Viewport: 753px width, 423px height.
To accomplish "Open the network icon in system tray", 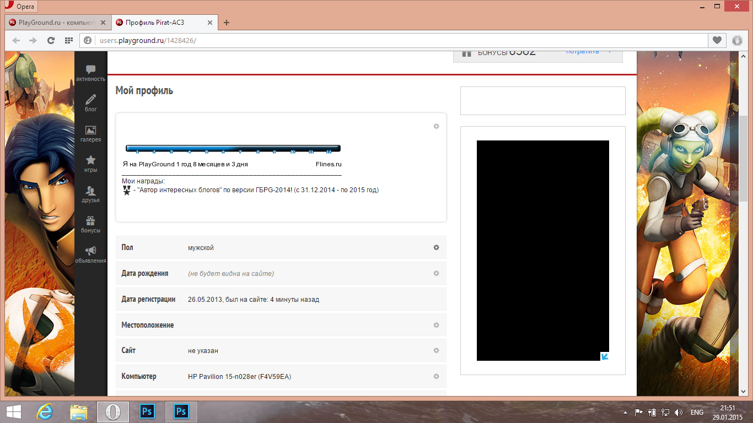I will point(666,413).
